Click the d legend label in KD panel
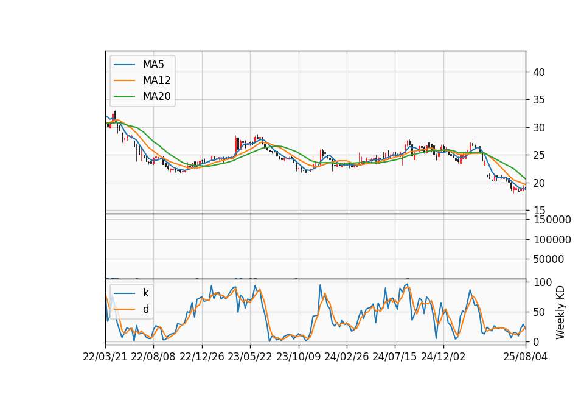Viewport: 584px width, 420px height. 145,309
